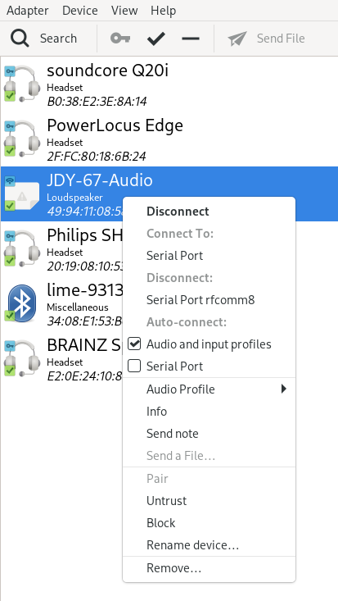Open the Adapter menu

click(28, 11)
